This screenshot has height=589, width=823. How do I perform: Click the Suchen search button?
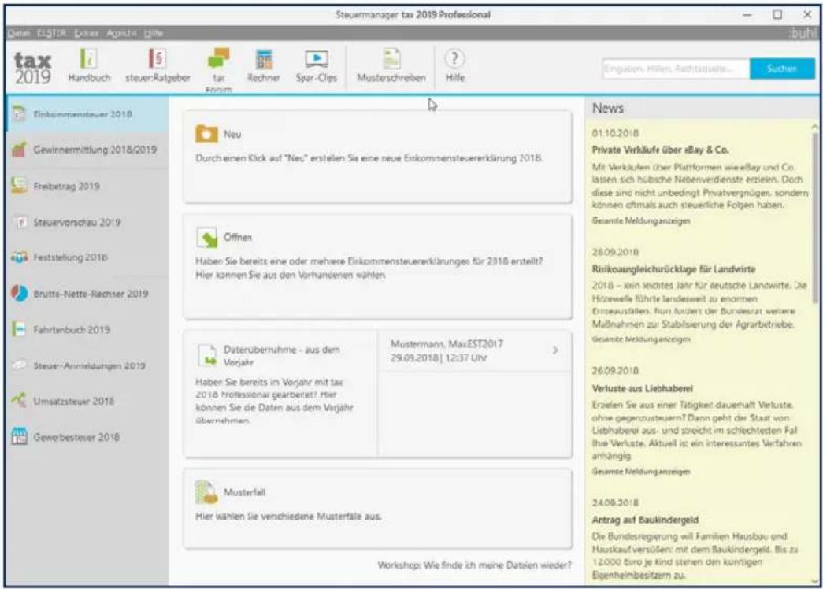(x=781, y=69)
